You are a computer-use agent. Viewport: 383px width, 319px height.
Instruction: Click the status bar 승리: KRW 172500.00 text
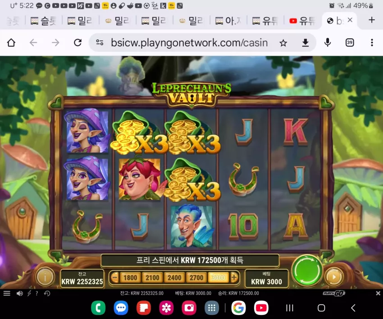coord(238,293)
